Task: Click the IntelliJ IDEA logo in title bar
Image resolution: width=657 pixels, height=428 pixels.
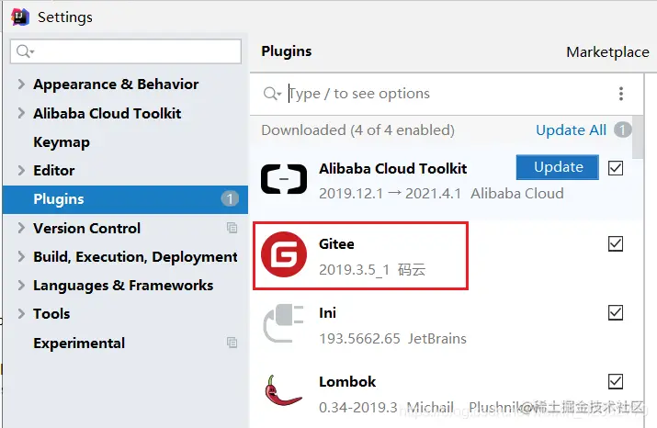Action: 19,17
